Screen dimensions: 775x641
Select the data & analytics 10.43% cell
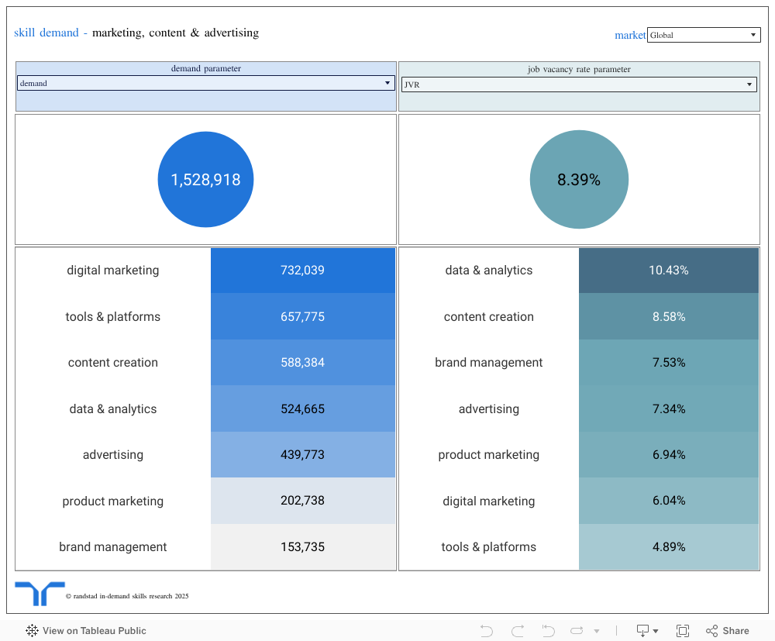click(x=668, y=271)
